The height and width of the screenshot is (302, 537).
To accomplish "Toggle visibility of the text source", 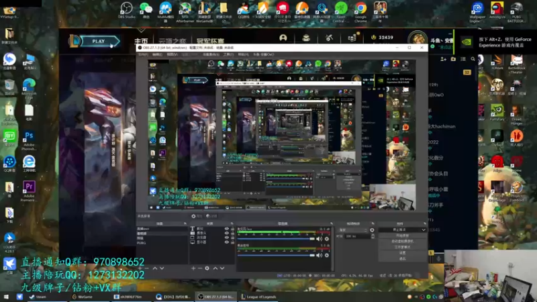I will [x=226, y=228].
